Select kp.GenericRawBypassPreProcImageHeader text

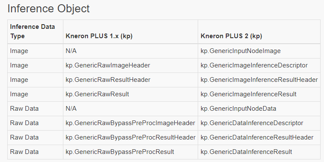click(x=131, y=123)
